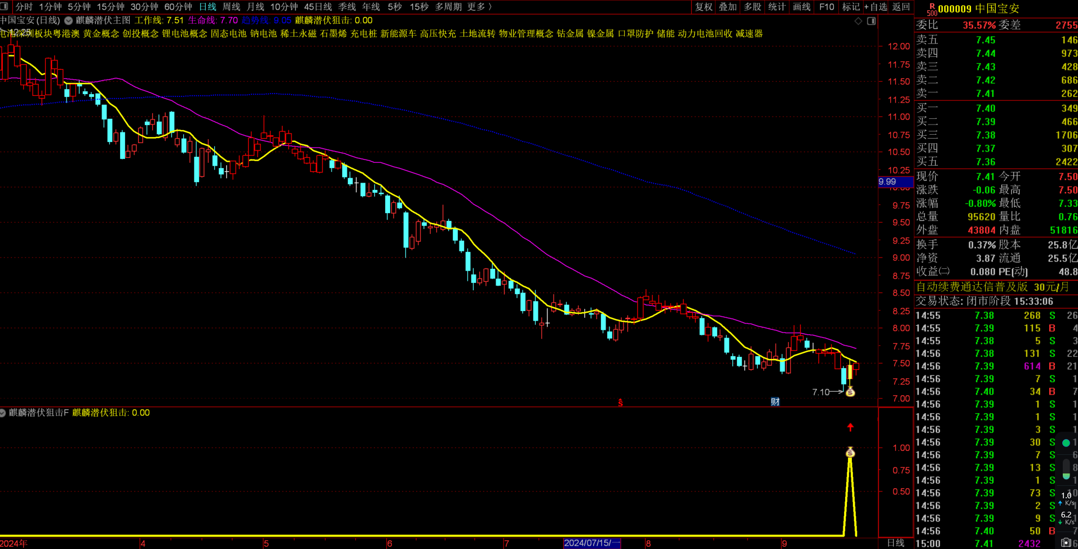
Task: Click the 锂电池概念 concept tag
Action: click(x=185, y=34)
